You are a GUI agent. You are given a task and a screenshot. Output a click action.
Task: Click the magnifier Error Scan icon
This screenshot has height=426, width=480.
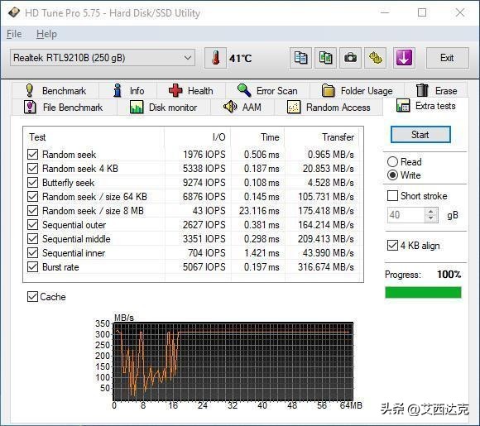point(244,90)
